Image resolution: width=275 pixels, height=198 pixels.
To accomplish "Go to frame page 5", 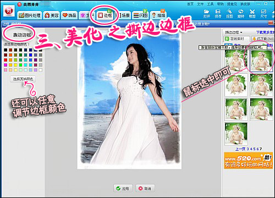I will point(255,149).
